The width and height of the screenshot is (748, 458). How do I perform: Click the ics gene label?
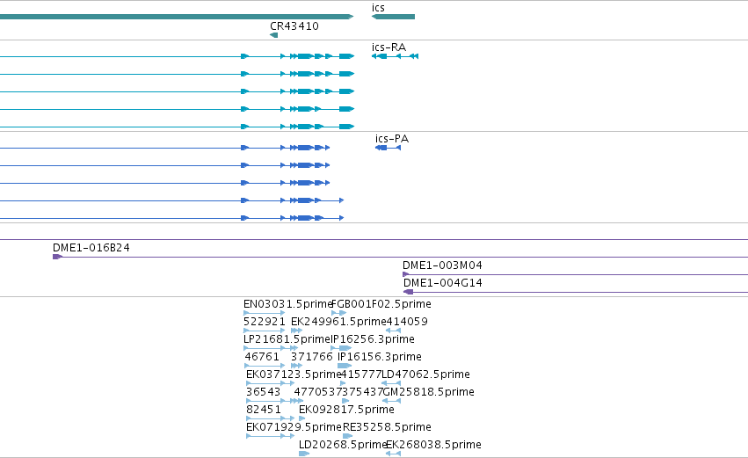coord(378,8)
